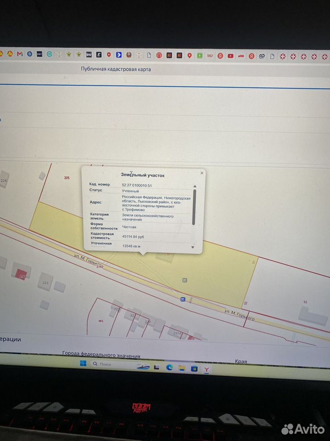The height and width of the screenshot is (441, 330).
Task: Open the jet ski search highlight icon
Action: pyautogui.click(x=143, y=366)
